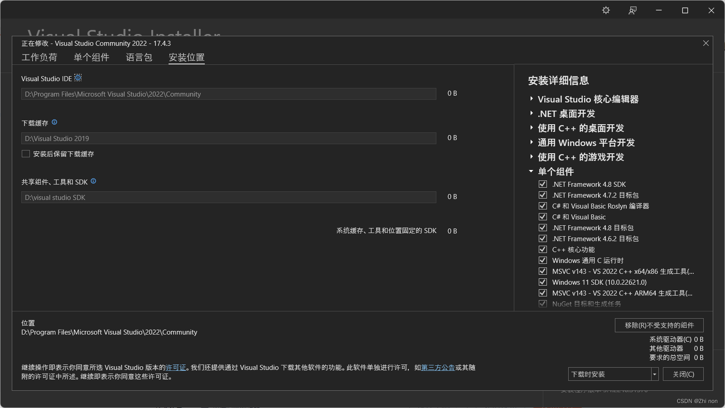Uncheck .NET Framework 4.8 SDK

542,184
